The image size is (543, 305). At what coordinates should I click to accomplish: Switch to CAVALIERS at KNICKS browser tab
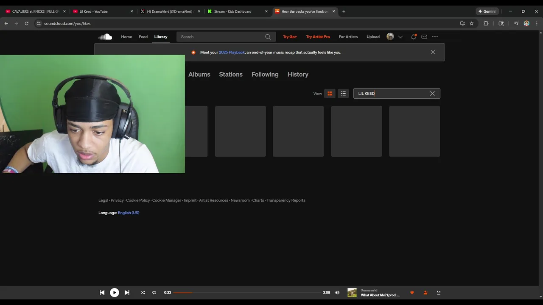36,11
